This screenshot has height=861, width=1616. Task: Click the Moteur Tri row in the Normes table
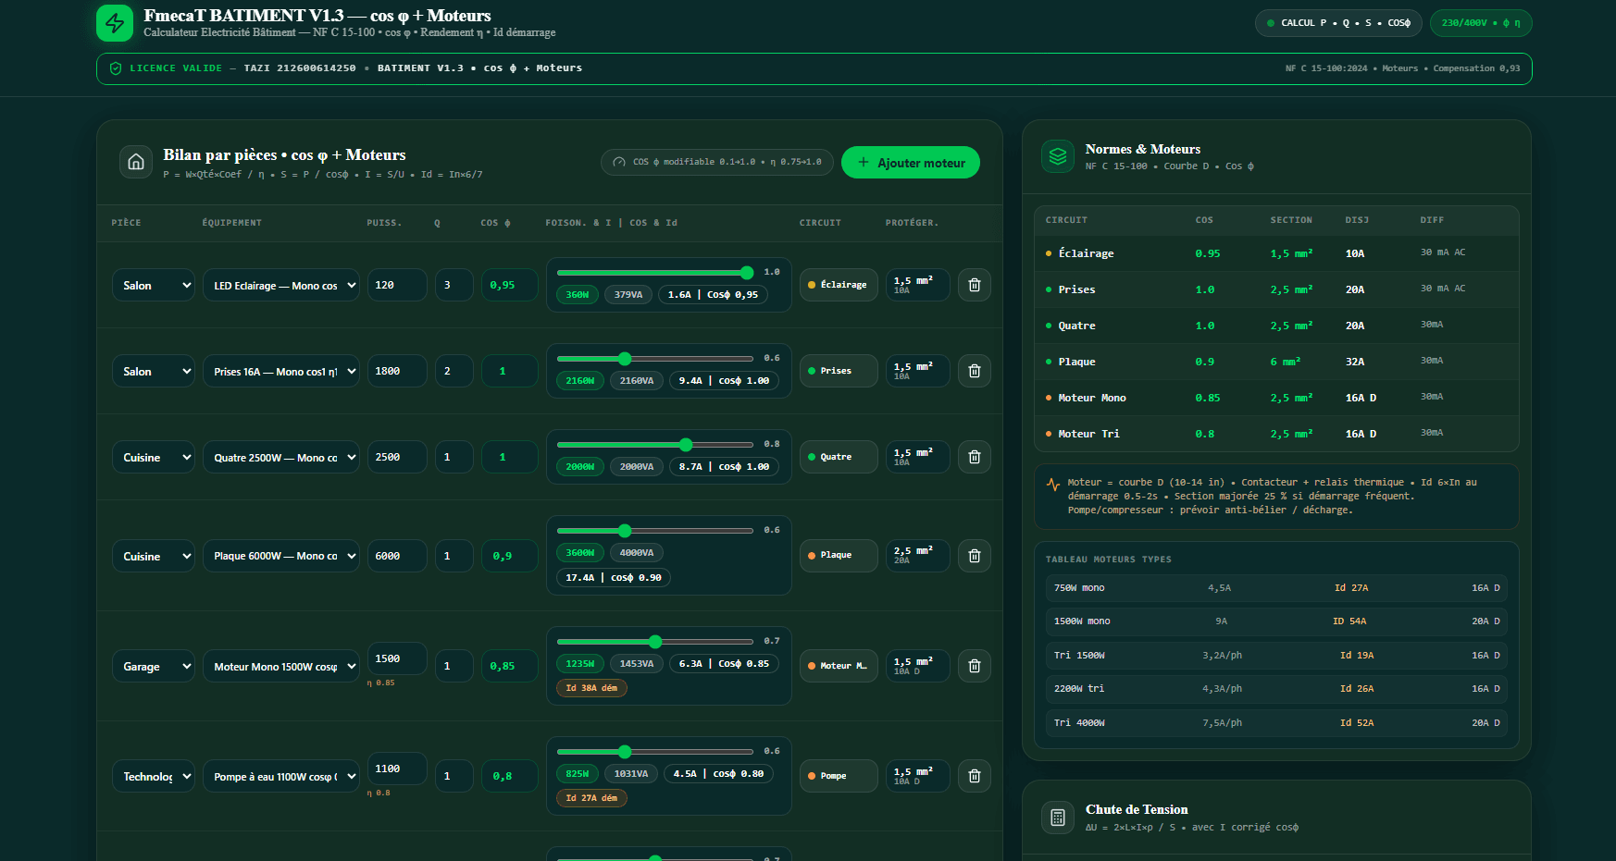(1276, 434)
